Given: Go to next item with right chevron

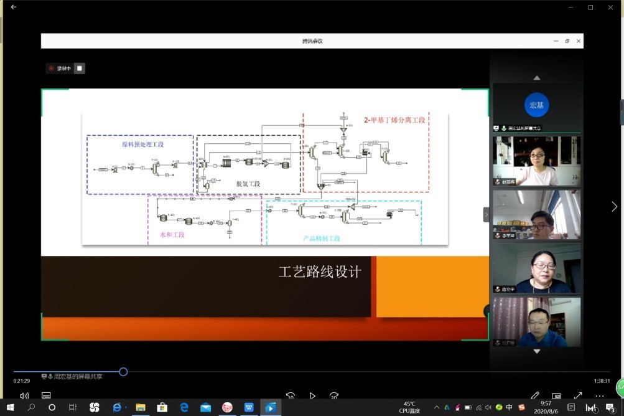Looking at the screenshot, I should point(614,207).
